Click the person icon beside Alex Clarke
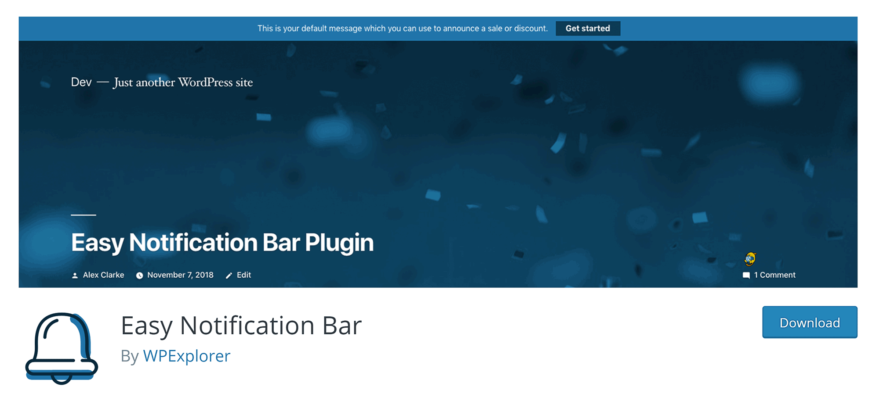 pyautogui.click(x=75, y=276)
